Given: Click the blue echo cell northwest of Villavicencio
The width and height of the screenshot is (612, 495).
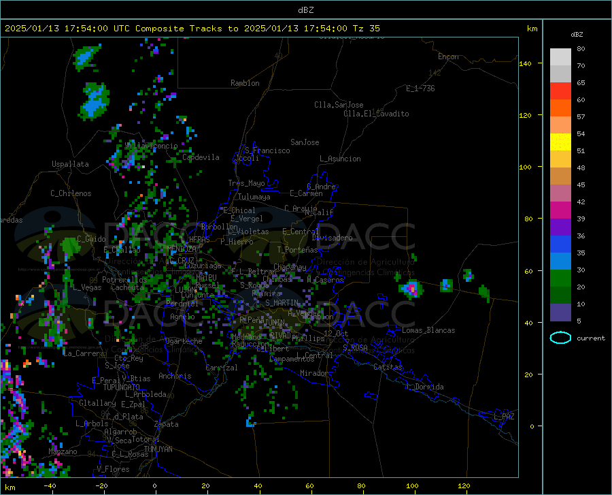Looking at the screenshot, I should click(x=95, y=101).
